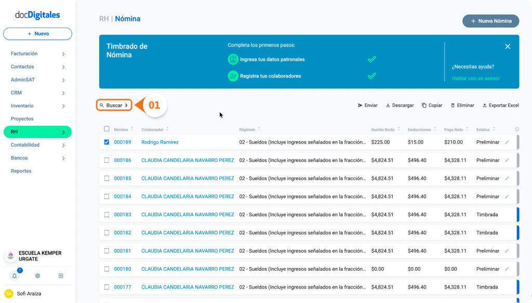532x303 pixels.
Task: Sort table by Régimen column arrows
Action: click(259, 129)
